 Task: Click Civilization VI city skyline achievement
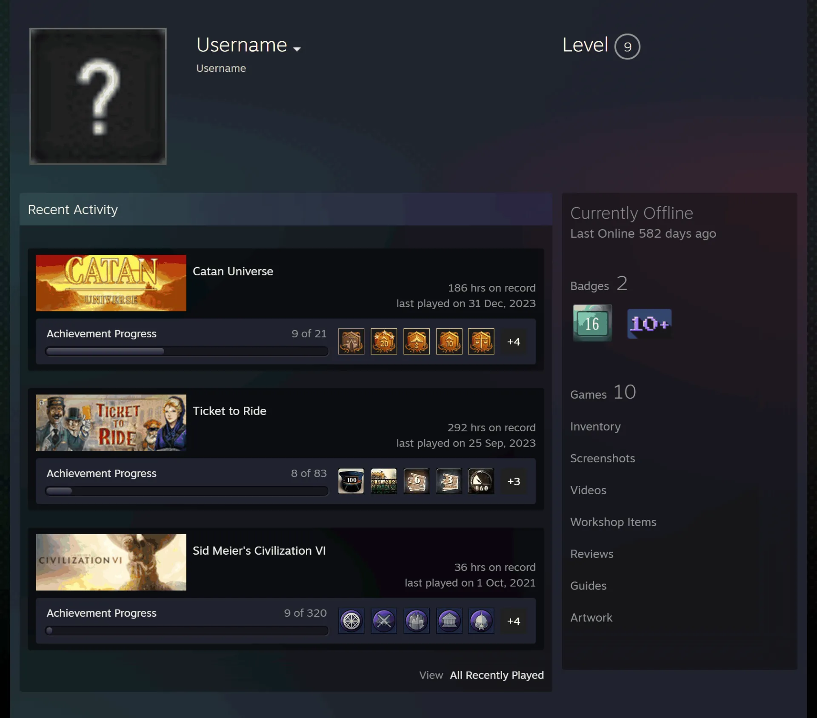coord(416,621)
